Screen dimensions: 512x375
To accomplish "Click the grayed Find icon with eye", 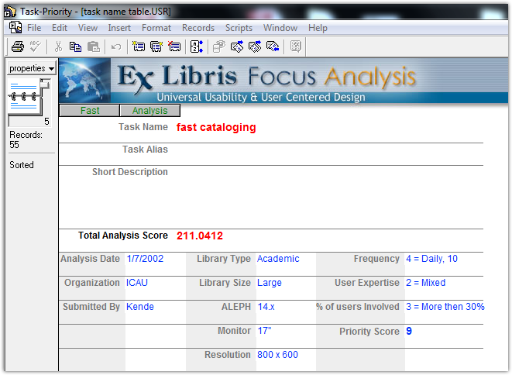I will pos(219,46).
